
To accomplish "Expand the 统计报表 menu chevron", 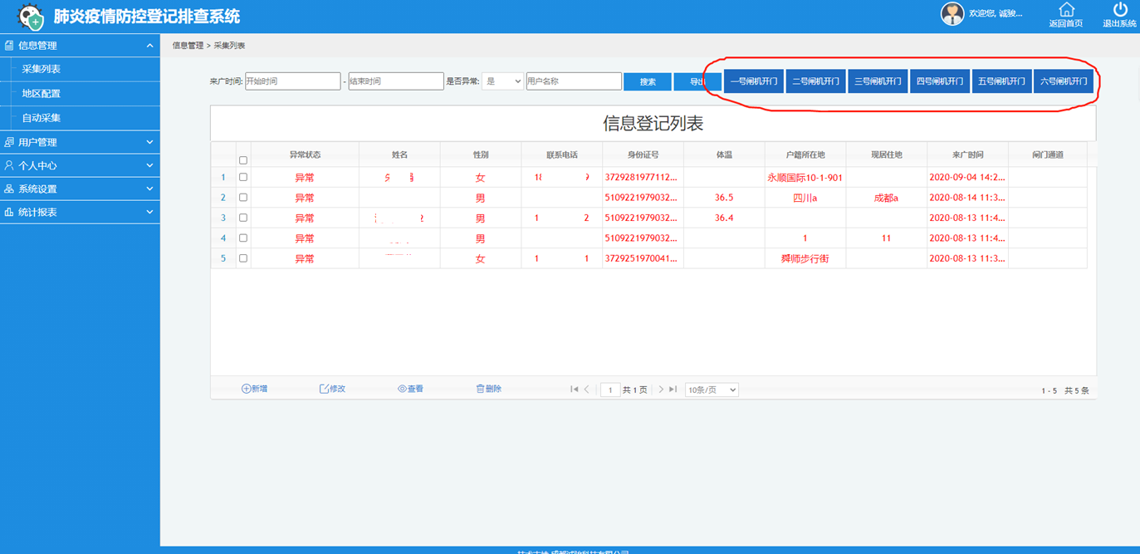I will click(149, 212).
